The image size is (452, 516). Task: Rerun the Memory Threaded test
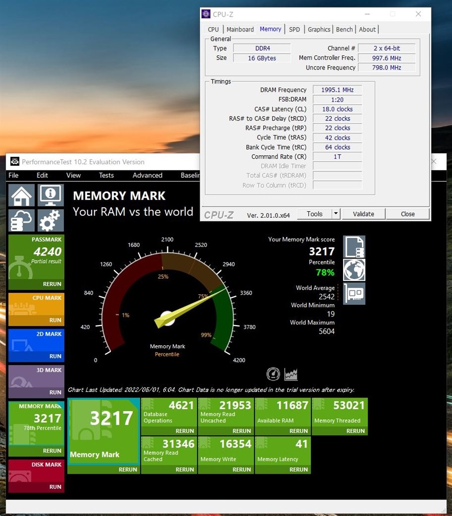(355, 431)
